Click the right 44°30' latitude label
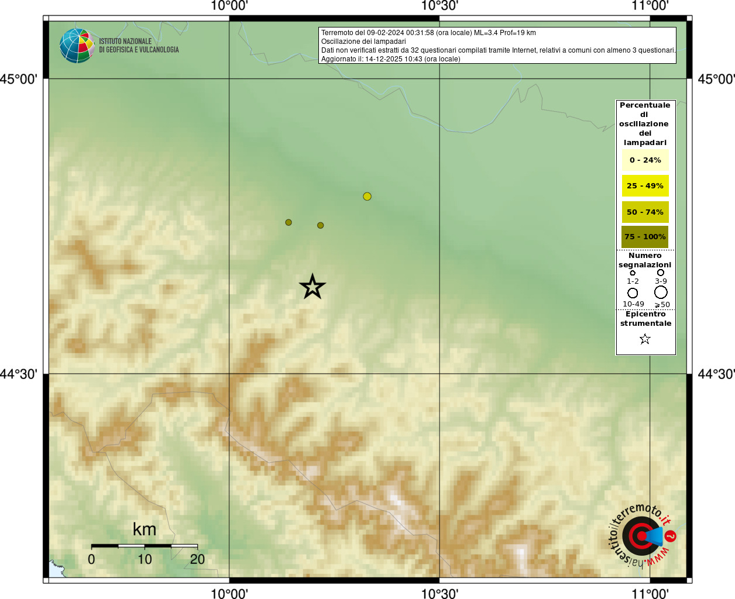The height and width of the screenshot is (599, 735). pyautogui.click(x=716, y=374)
